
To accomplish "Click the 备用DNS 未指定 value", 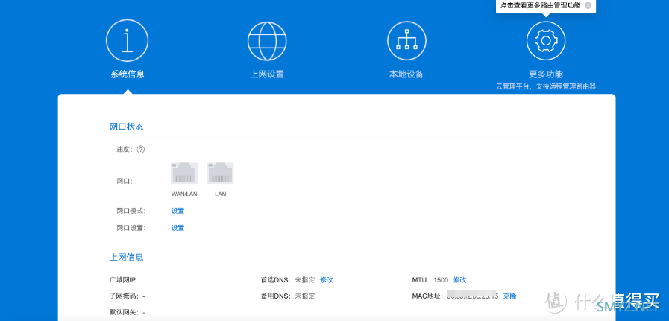I will point(305,296).
